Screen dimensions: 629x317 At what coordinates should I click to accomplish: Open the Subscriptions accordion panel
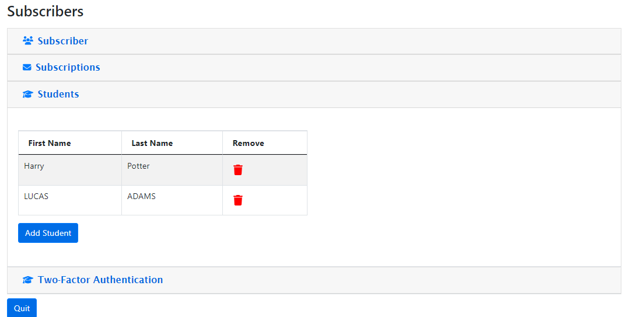(68, 68)
